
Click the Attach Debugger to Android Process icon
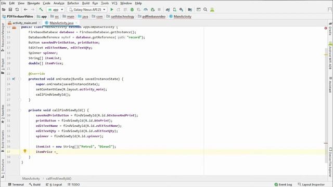pos(152,9)
